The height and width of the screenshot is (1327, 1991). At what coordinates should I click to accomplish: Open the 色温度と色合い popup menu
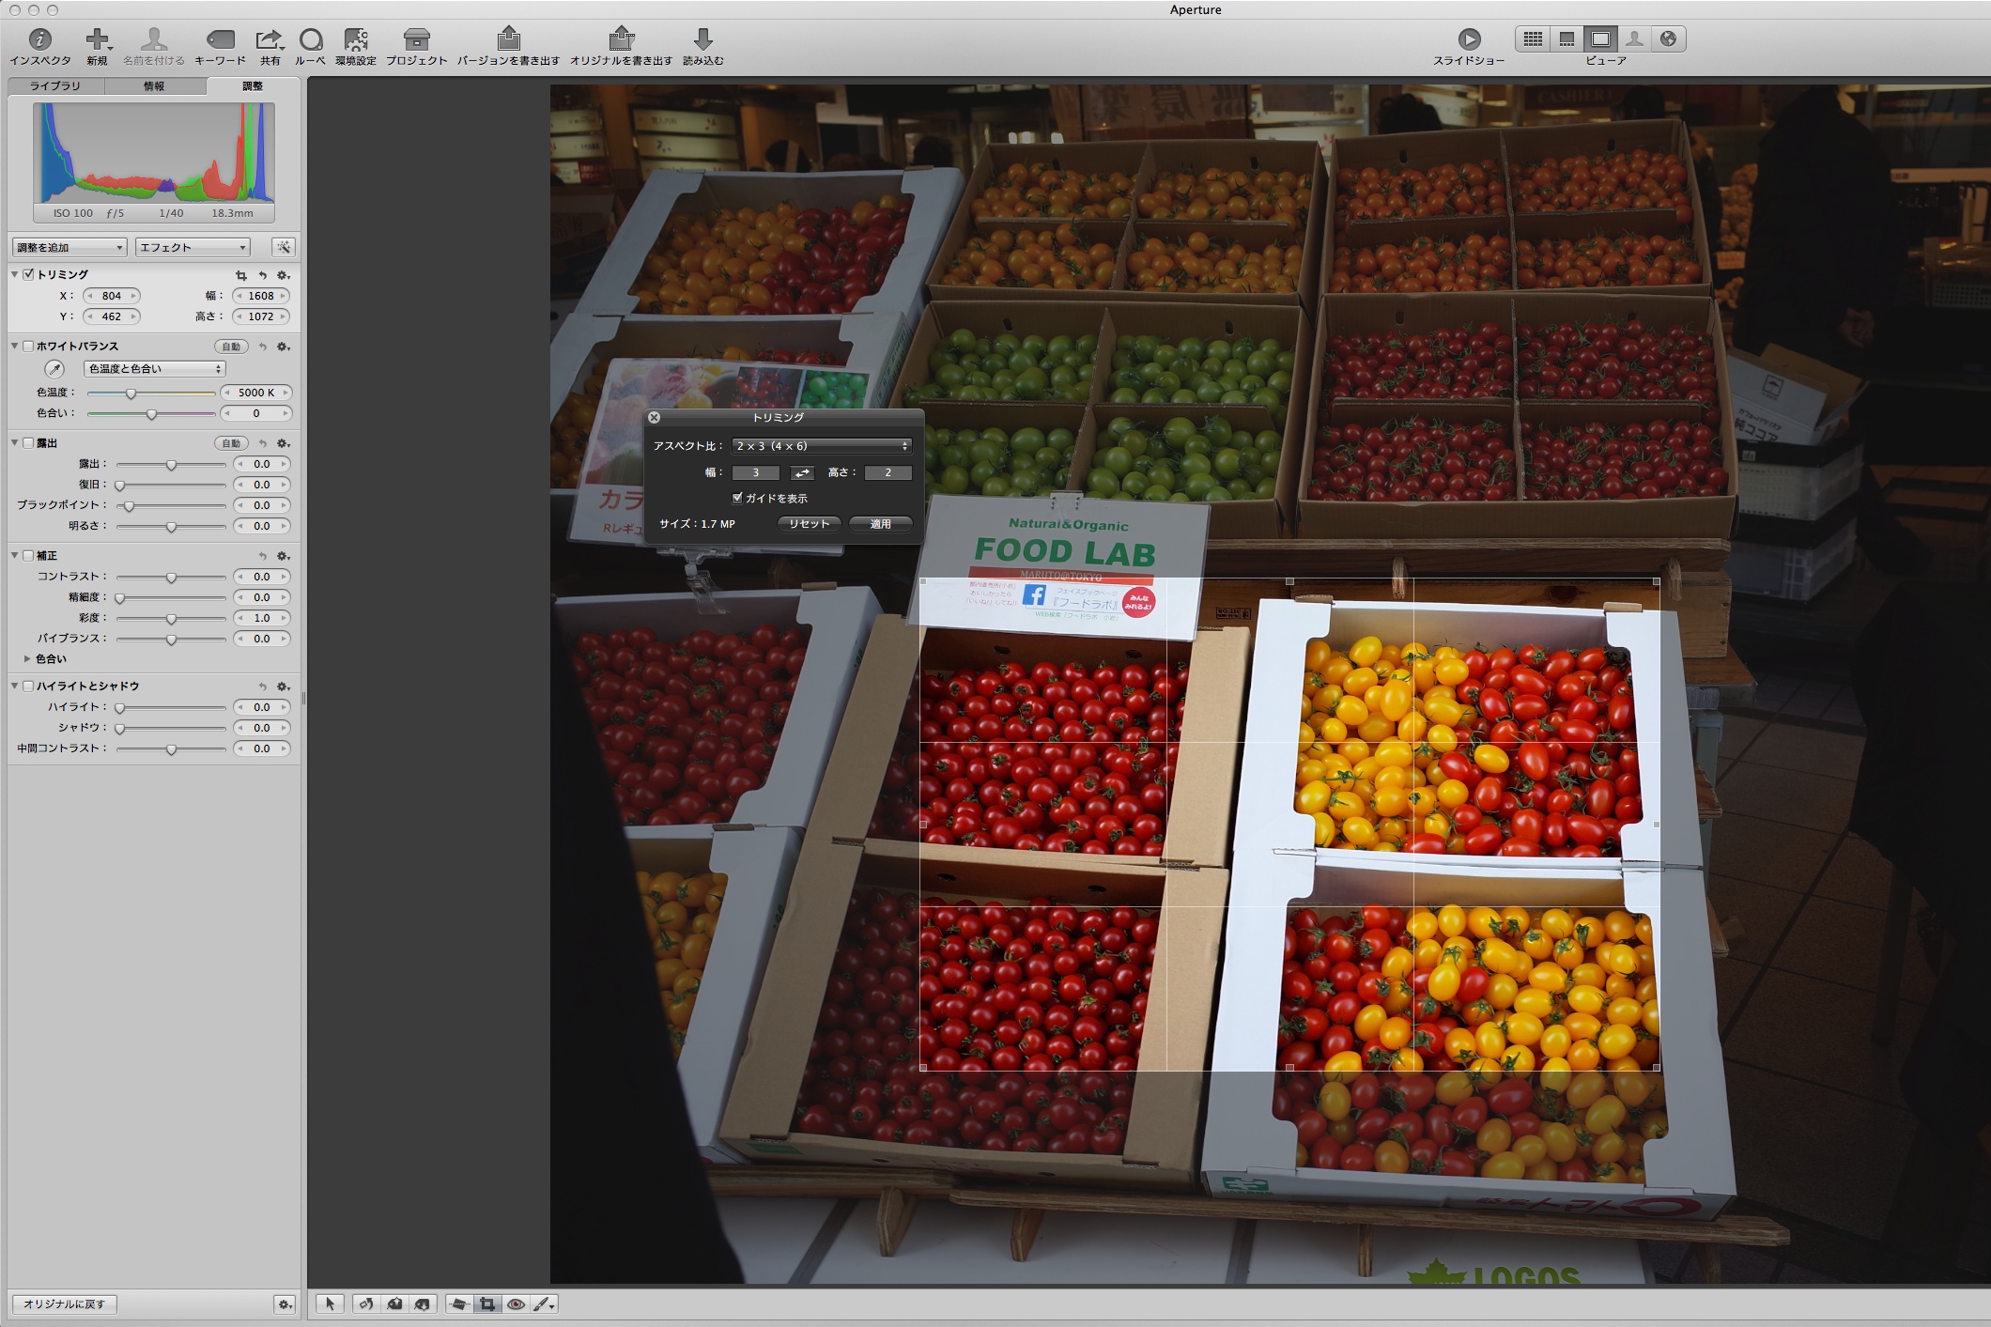pos(154,369)
